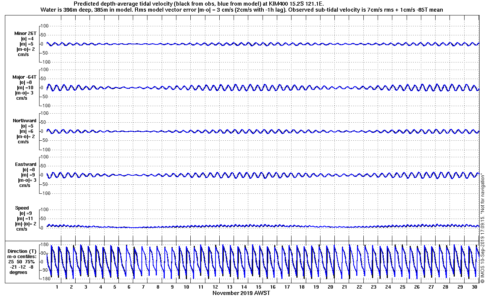This screenshot has width=489, height=301.
Task: Click day '18' on the x-axis
Action: click(302, 287)
